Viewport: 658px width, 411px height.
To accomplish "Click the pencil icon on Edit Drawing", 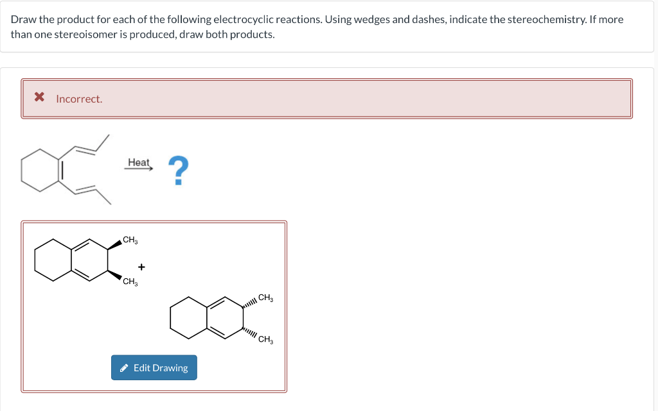I will [x=125, y=367].
